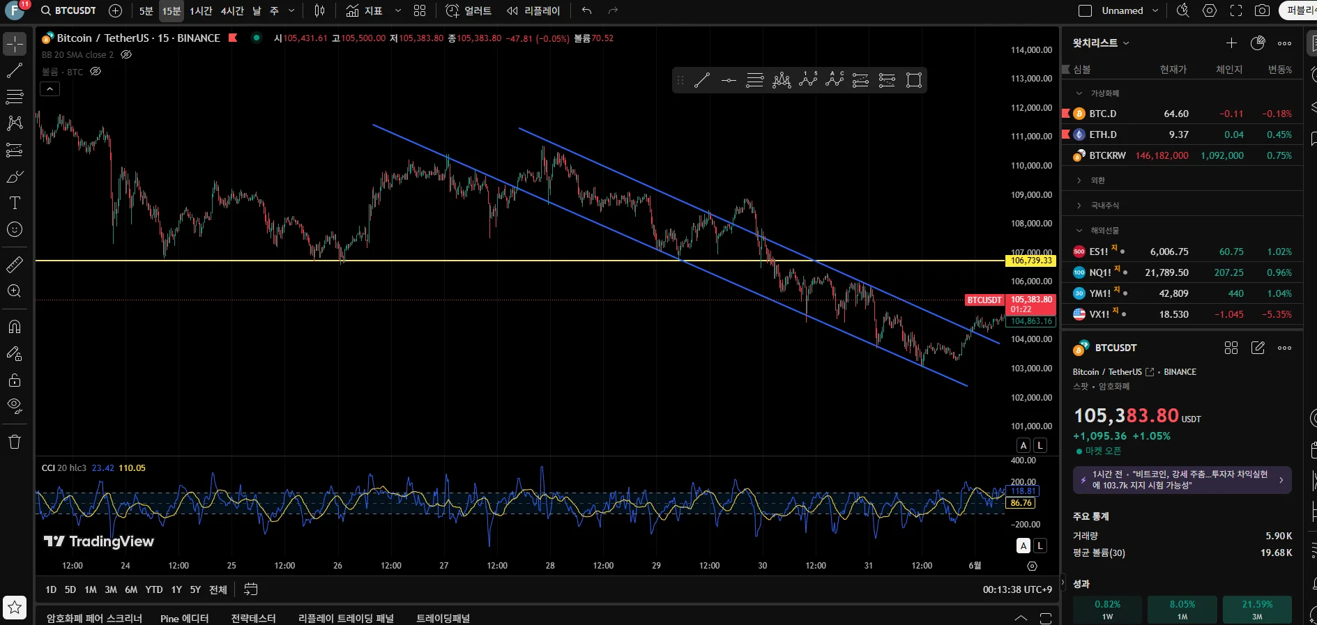Image resolution: width=1317 pixels, height=625 pixels.
Task: Toggle the red flag on BTC.D row
Action: pos(1065,114)
